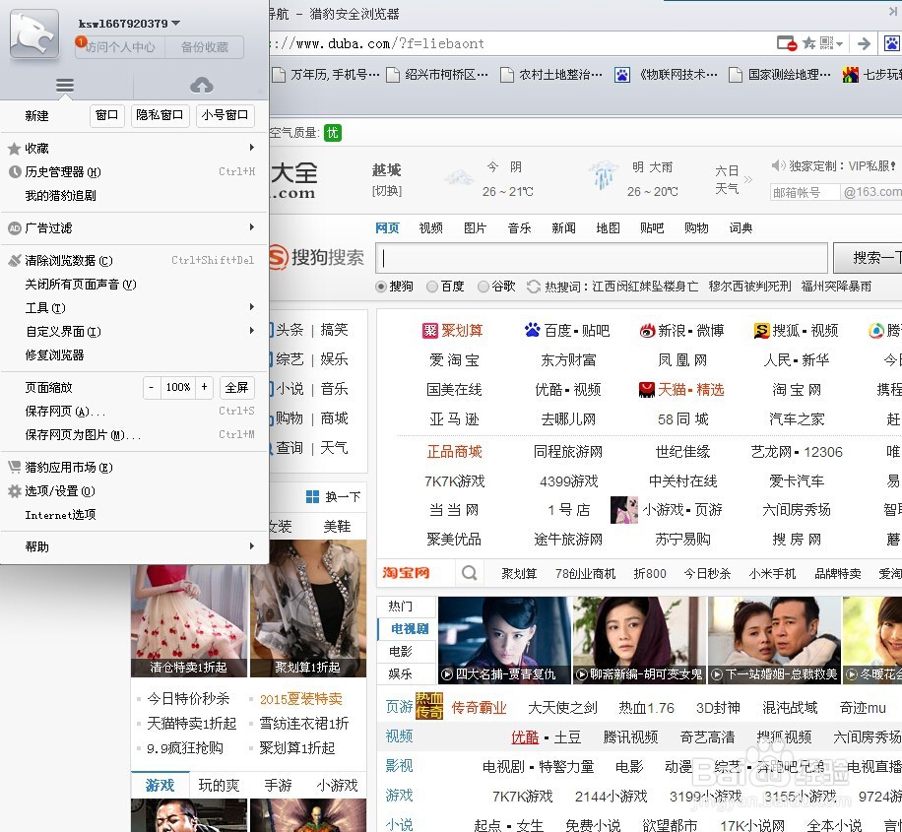Open the 四大名捕-贾青复仇 video thumbnail

pyautogui.click(x=504, y=640)
